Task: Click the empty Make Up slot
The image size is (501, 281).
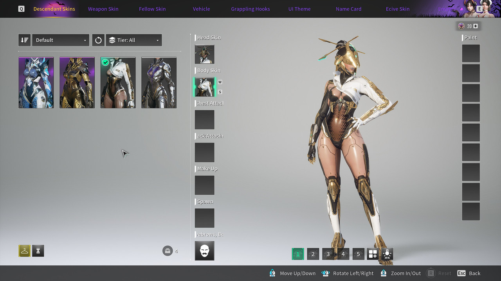Action: pos(205,185)
